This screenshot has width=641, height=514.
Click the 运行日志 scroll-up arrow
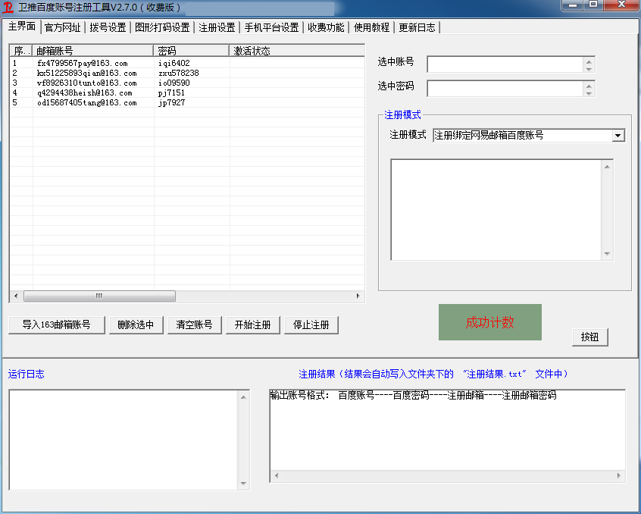pyautogui.click(x=243, y=397)
